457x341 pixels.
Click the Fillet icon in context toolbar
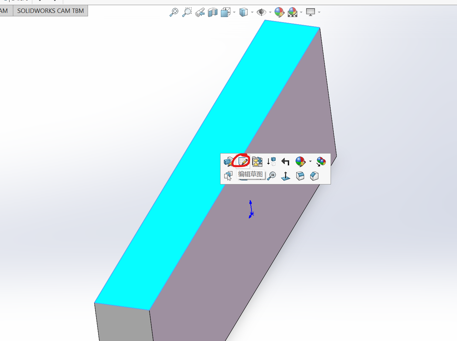coord(300,176)
